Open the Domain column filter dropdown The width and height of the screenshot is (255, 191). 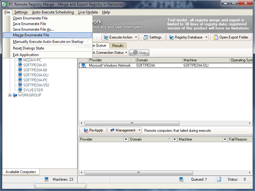coord(175,139)
